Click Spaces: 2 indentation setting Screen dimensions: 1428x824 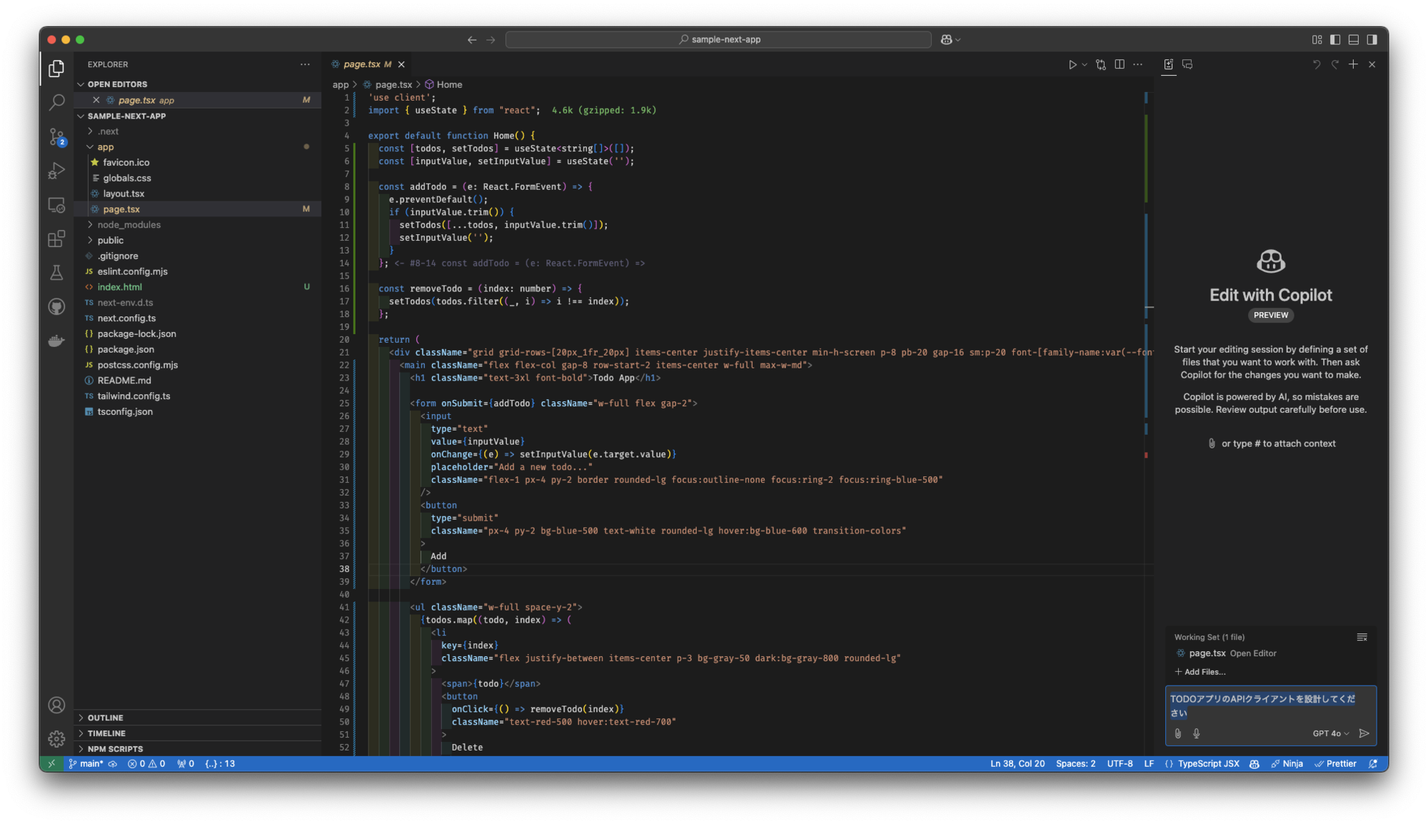click(1075, 763)
